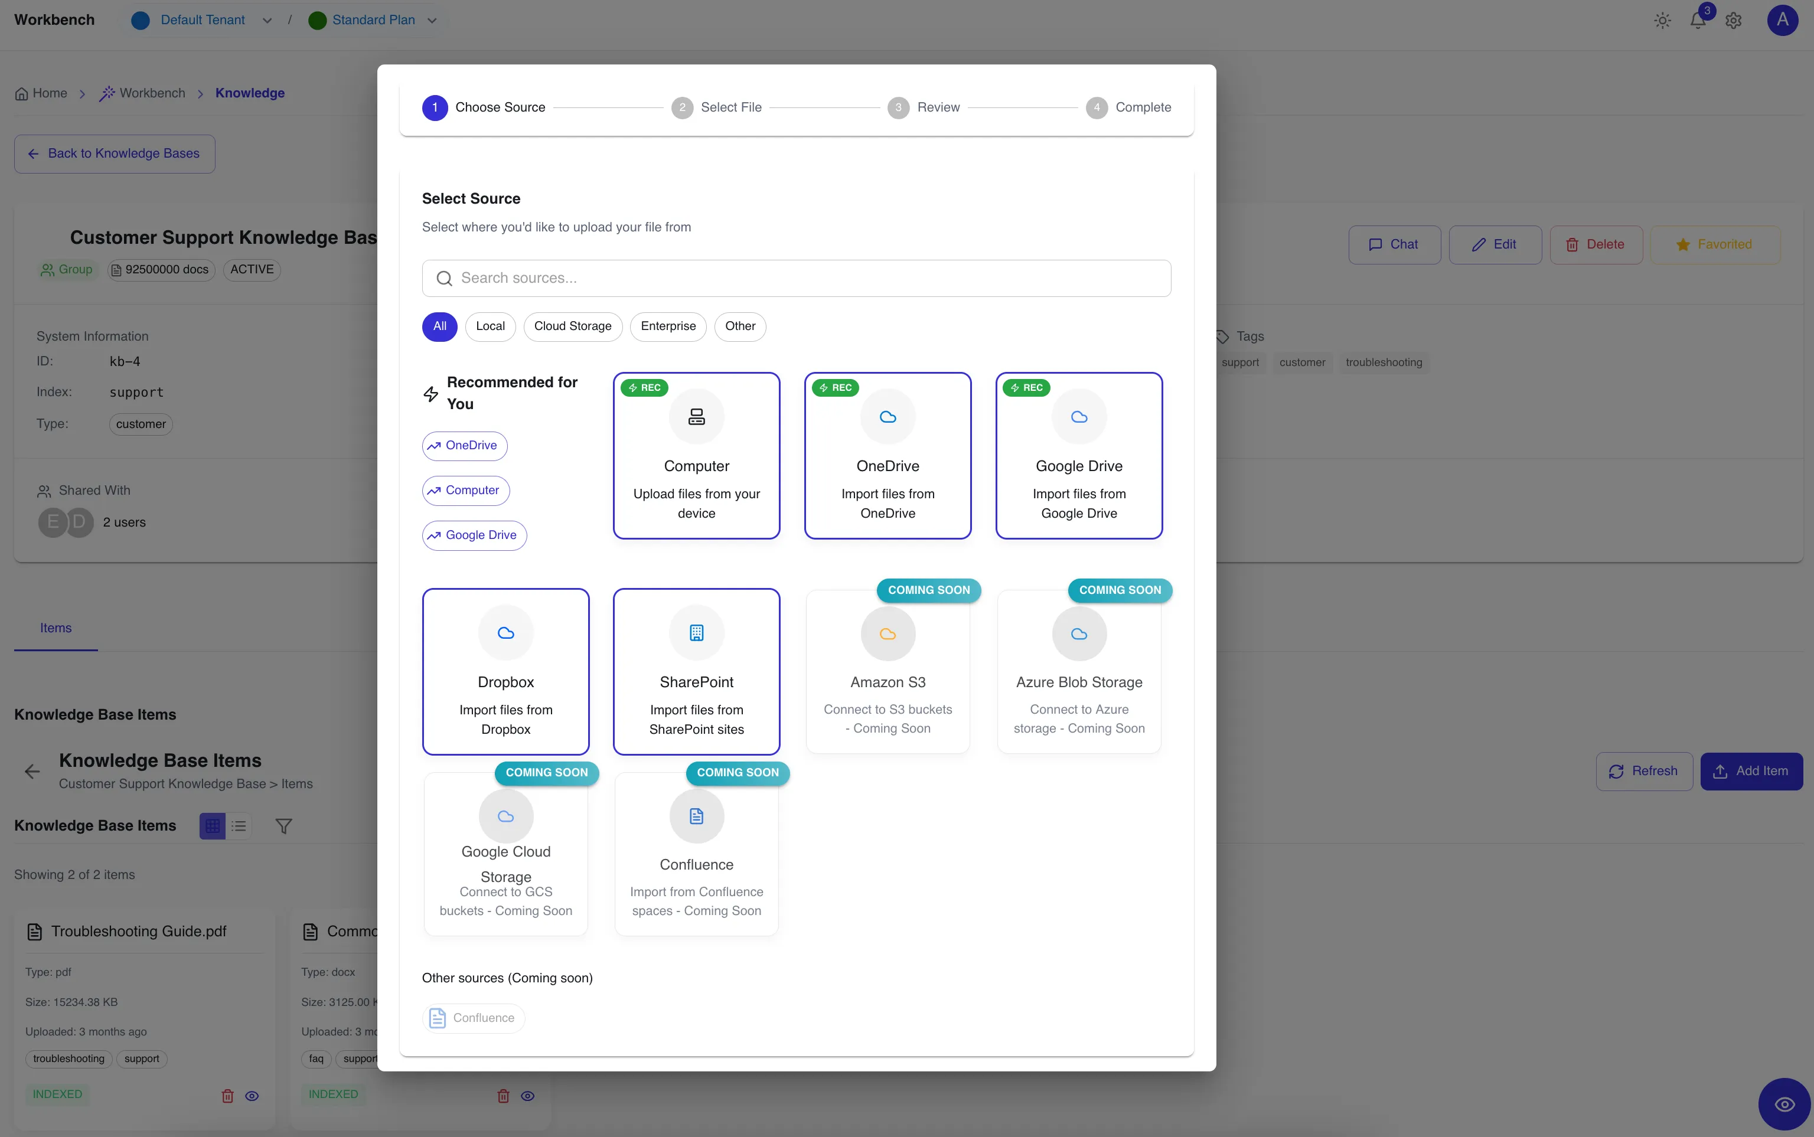This screenshot has height=1137, width=1814.
Task: Click the Workbench magic wand breadcrumb icon
Action: [x=107, y=93]
